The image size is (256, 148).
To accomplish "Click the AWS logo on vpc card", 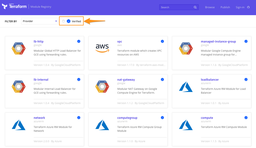I will click(x=102, y=48).
